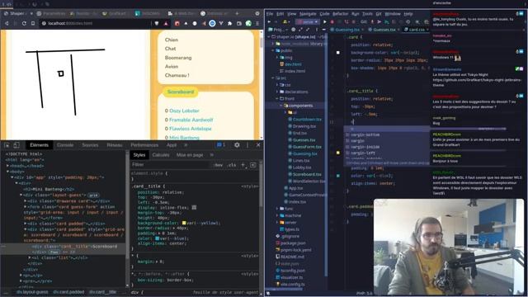Open DevTools three-dot menu
The image size is (528, 297).
click(x=247, y=145)
